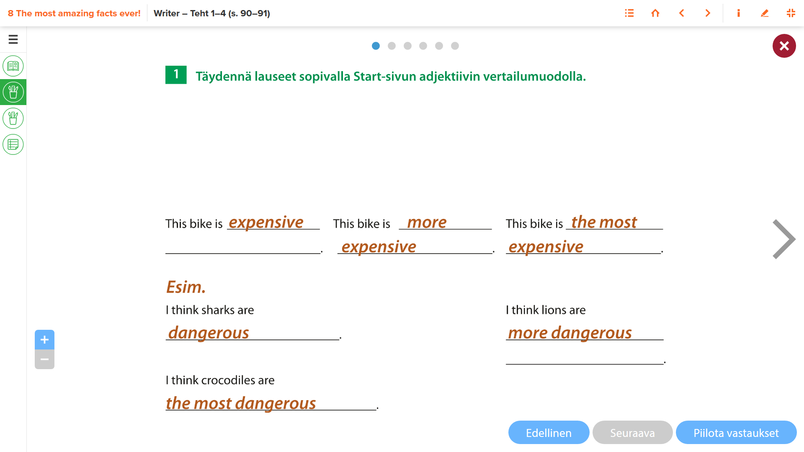This screenshot has width=804, height=452.
Task: Jump to second exercise page dot
Action: pyautogui.click(x=392, y=46)
